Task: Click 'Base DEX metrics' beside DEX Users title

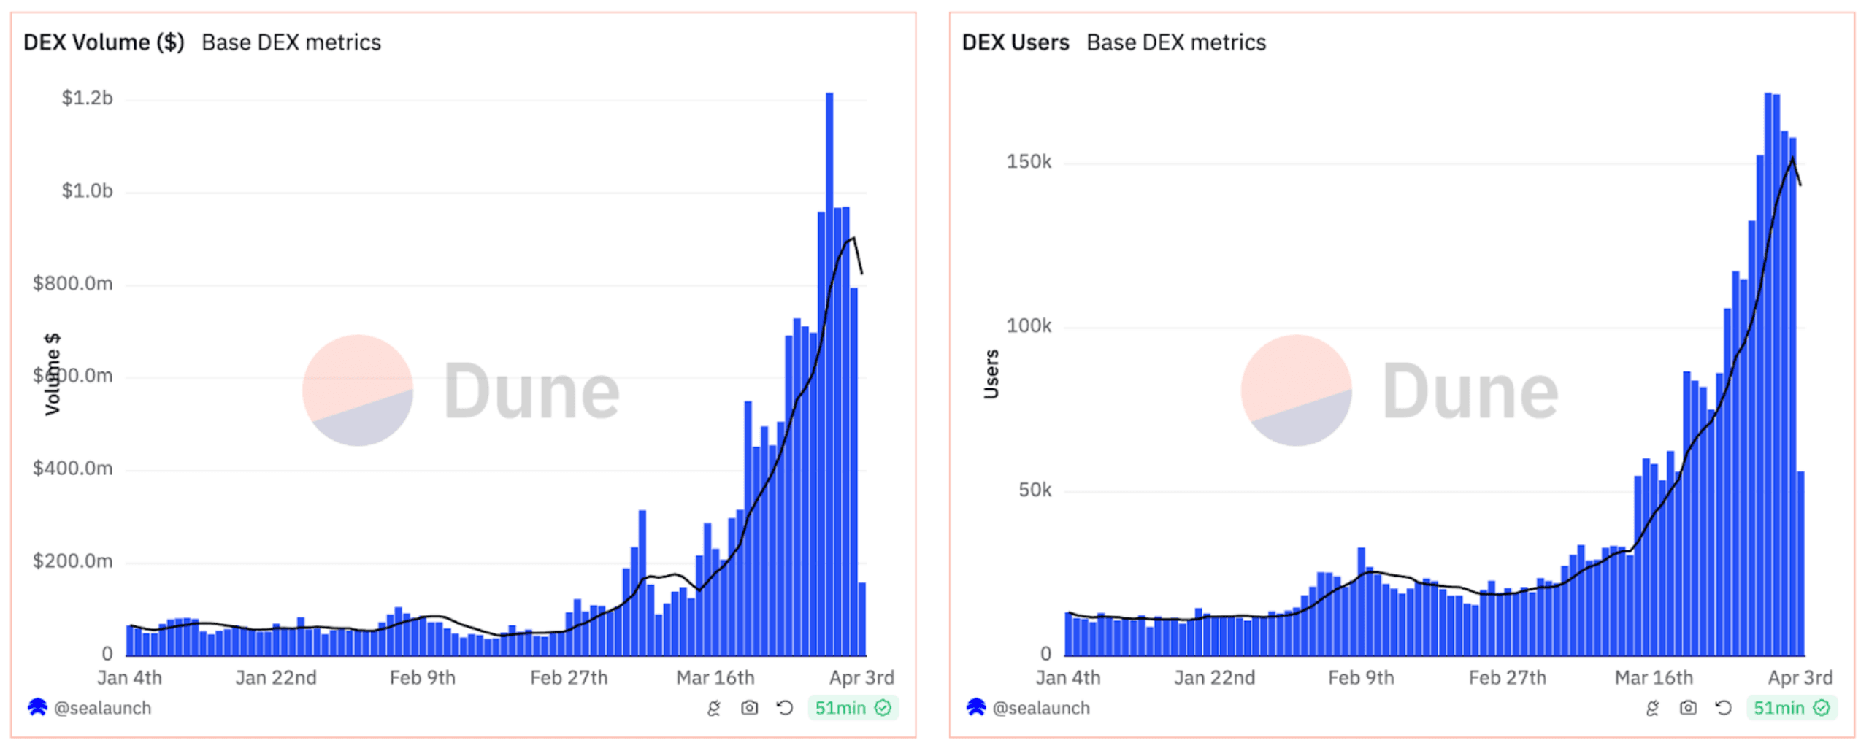Action: (x=1176, y=42)
